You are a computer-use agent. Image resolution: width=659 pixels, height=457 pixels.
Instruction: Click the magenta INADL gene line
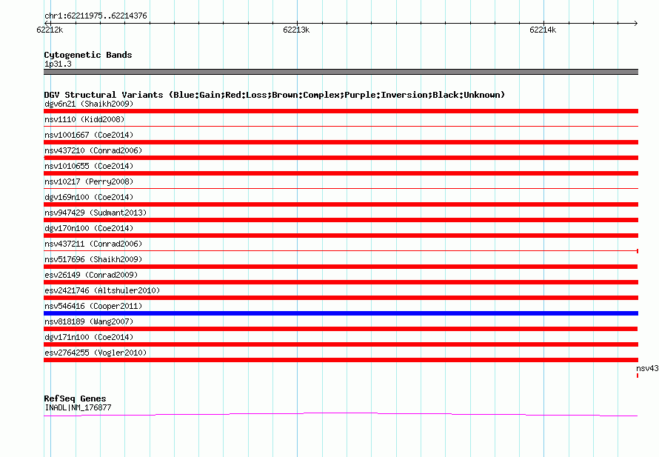click(341, 415)
